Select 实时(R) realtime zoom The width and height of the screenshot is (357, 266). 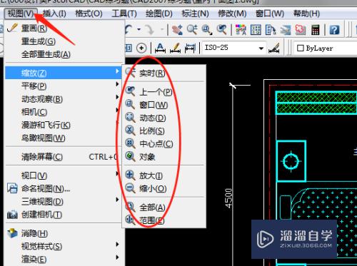tap(164, 73)
